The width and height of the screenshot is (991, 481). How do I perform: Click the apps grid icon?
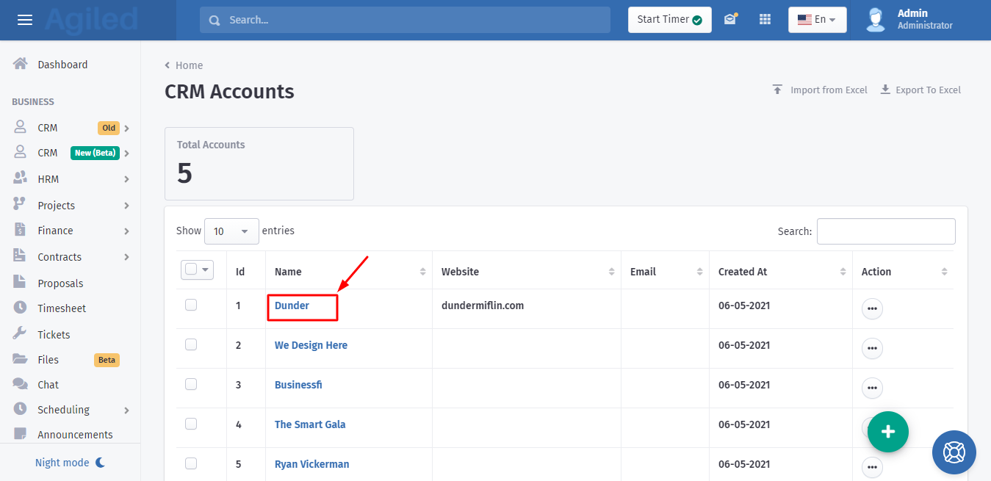(765, 20)
